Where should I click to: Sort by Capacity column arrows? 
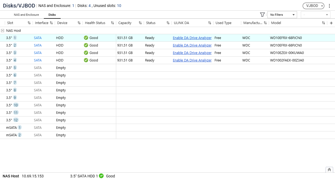coord(140,23)
